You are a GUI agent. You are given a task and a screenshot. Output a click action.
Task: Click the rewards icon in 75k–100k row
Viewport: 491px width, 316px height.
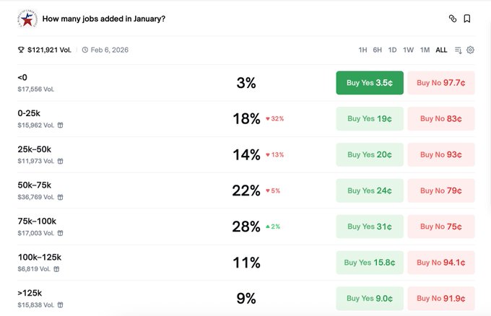[60, 233]
